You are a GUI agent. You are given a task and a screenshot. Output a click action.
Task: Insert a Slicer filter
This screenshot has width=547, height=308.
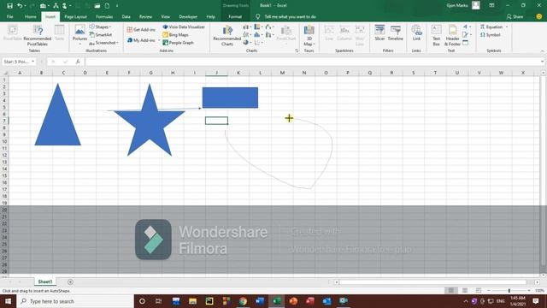click(379, 33)
